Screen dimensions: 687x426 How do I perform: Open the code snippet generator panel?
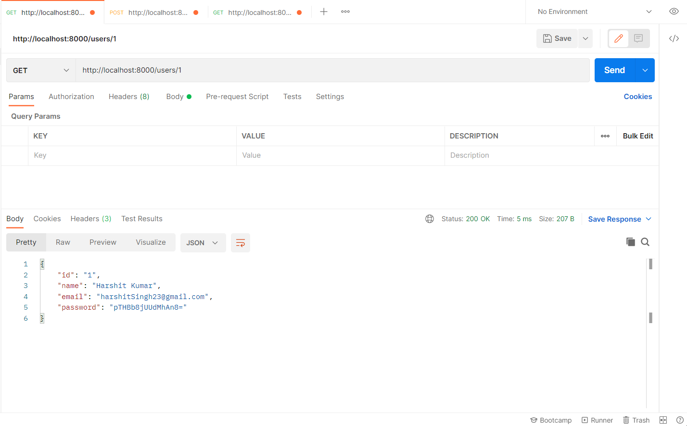click(x=674, y=38)
